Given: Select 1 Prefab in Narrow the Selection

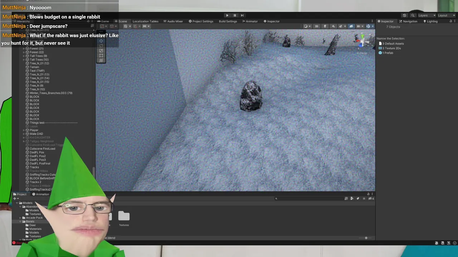Looking at the screenshot, I should coord(386,53).
